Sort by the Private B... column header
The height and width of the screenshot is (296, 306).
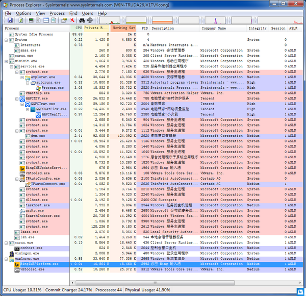(96, 28)
